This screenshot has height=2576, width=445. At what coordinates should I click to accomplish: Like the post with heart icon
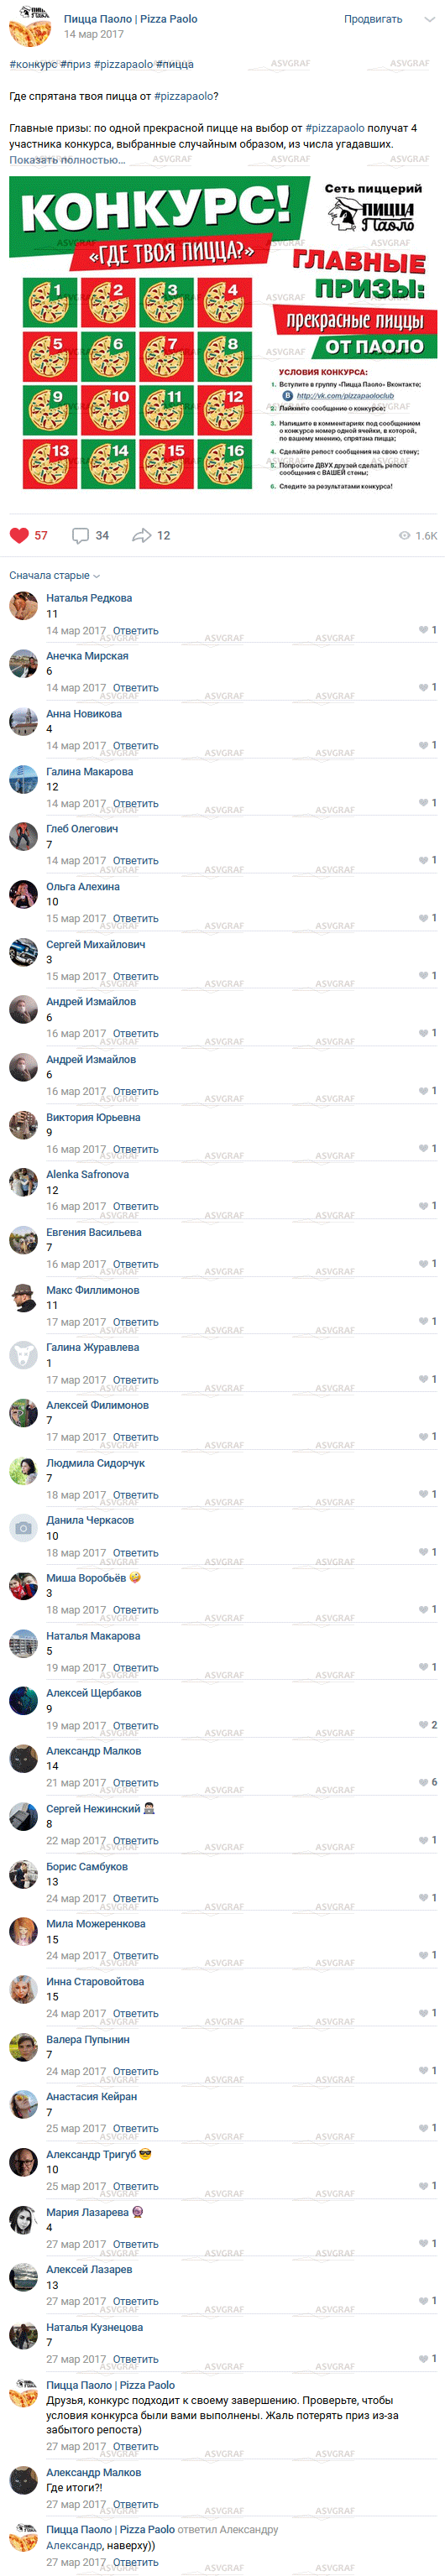click(x=19, y=535)
